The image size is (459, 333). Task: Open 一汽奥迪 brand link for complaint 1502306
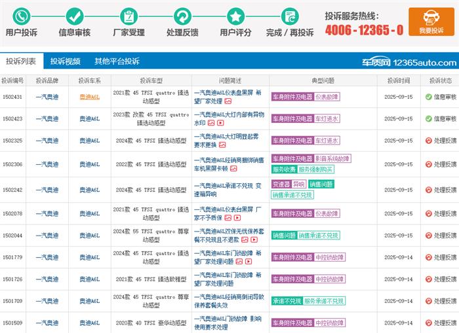[47, 164]
